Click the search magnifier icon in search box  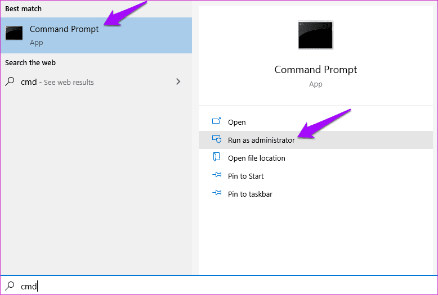point(10,285)
